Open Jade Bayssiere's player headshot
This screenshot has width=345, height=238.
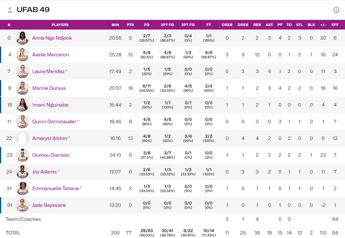[x=23, y=205]
